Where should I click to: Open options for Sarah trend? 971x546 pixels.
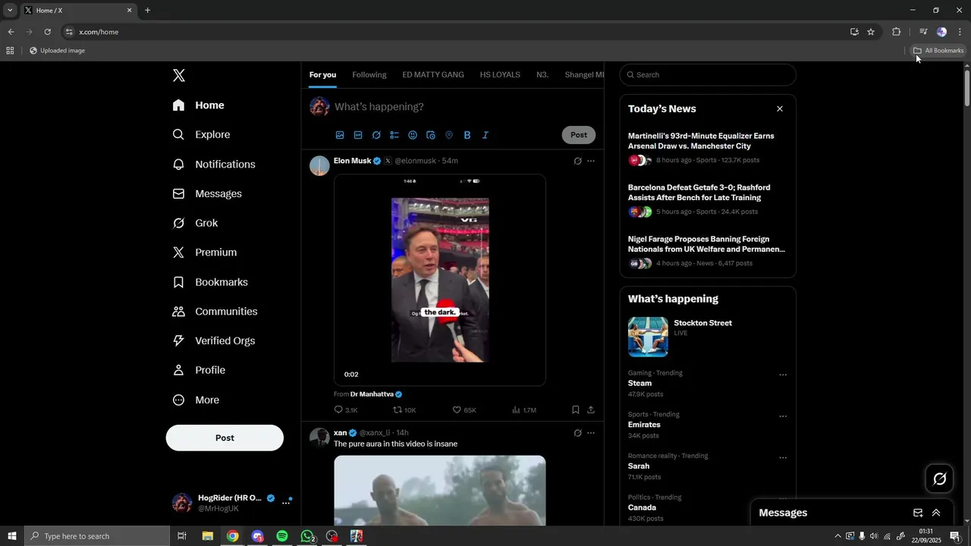coord(783,458)
